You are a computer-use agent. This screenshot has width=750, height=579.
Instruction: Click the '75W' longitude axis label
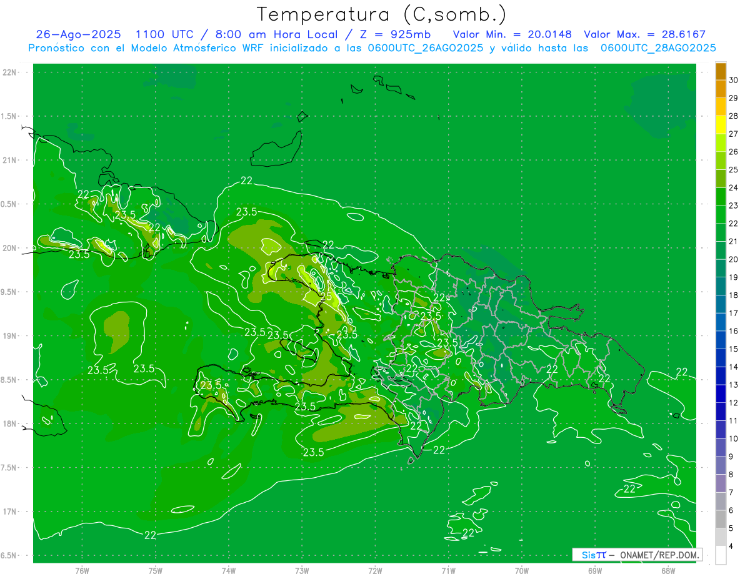point(156,571)
